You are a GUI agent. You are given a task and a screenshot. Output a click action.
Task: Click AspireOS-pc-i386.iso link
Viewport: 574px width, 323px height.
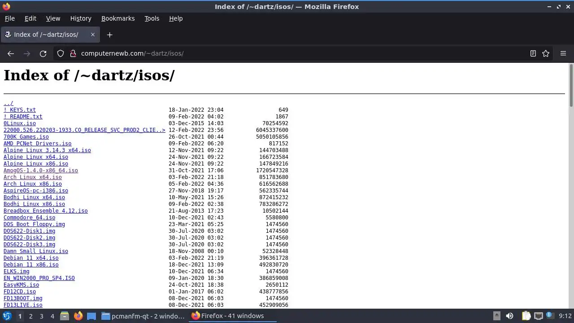point(36,191)
